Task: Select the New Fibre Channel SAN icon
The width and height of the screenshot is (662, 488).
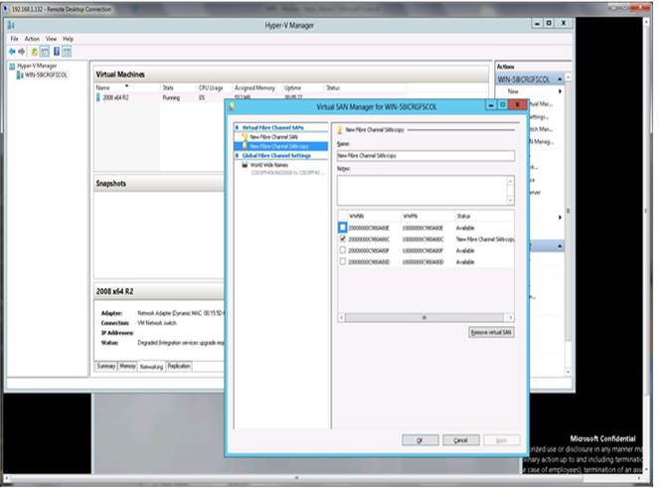Action: click(x=244, y=137)
